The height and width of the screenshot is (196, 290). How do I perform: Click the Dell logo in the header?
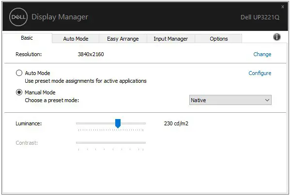[18, 17]
